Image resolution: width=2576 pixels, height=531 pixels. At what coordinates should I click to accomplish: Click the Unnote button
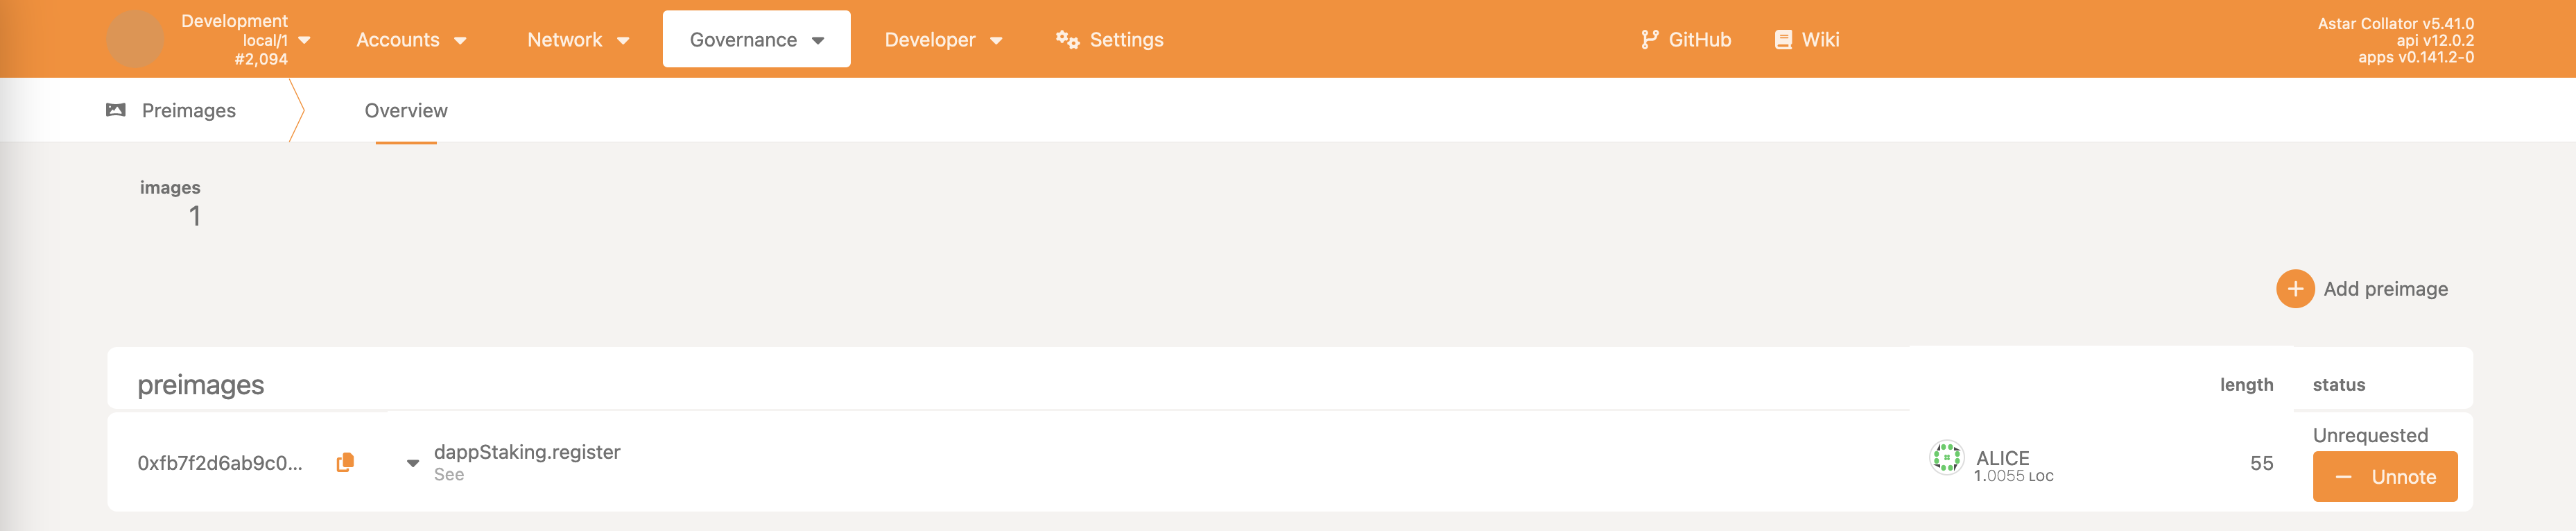[2384, 477]
